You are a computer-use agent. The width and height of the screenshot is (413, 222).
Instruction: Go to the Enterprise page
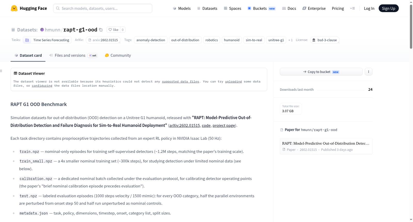coord(314,8)
